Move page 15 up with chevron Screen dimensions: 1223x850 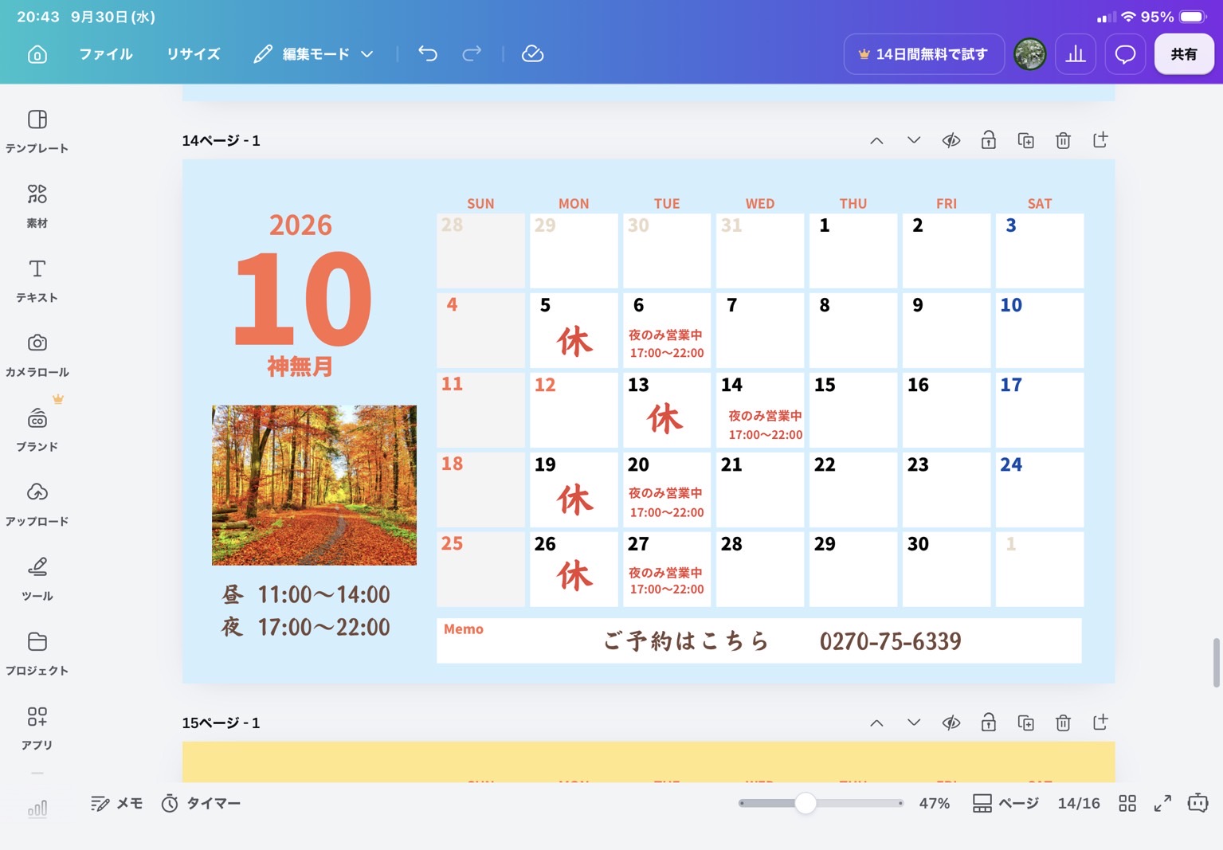click(x=876, y=723)
